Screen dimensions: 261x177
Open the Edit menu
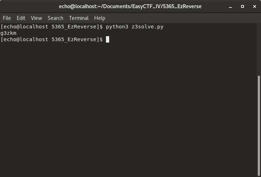coord(21,18)
